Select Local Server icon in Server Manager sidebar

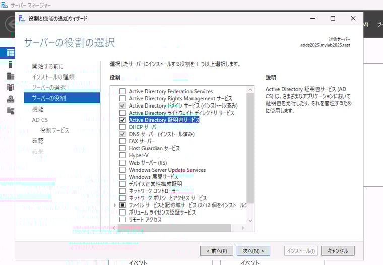point(10,64)
